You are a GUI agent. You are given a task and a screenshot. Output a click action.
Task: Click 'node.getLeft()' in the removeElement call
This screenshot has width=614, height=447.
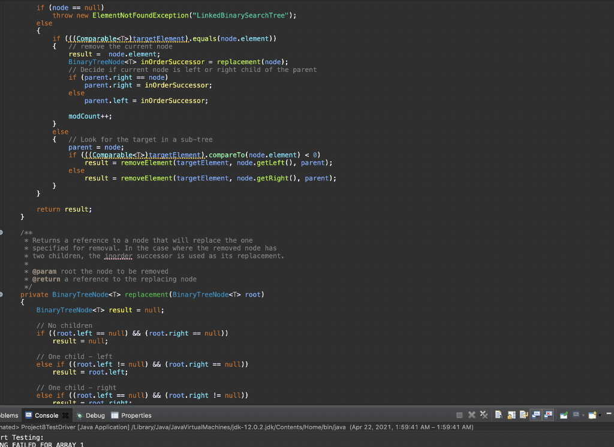pyautogui.click(x=264, y=162)
